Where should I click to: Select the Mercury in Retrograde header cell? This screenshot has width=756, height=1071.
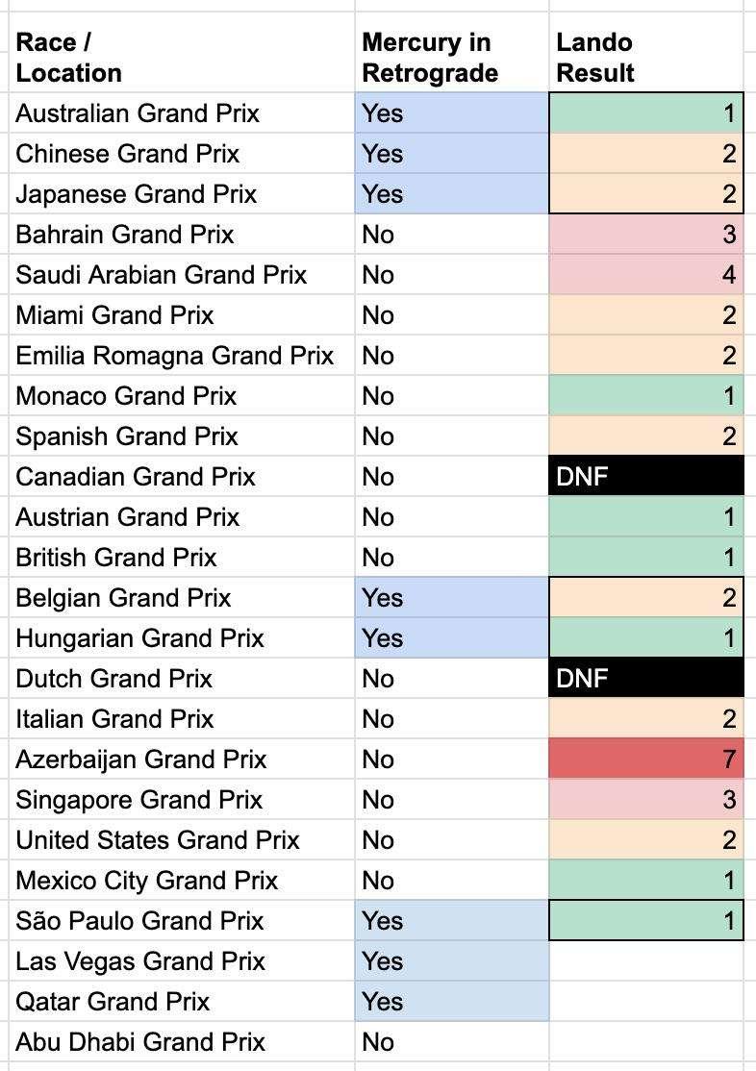tap(430, 58)
